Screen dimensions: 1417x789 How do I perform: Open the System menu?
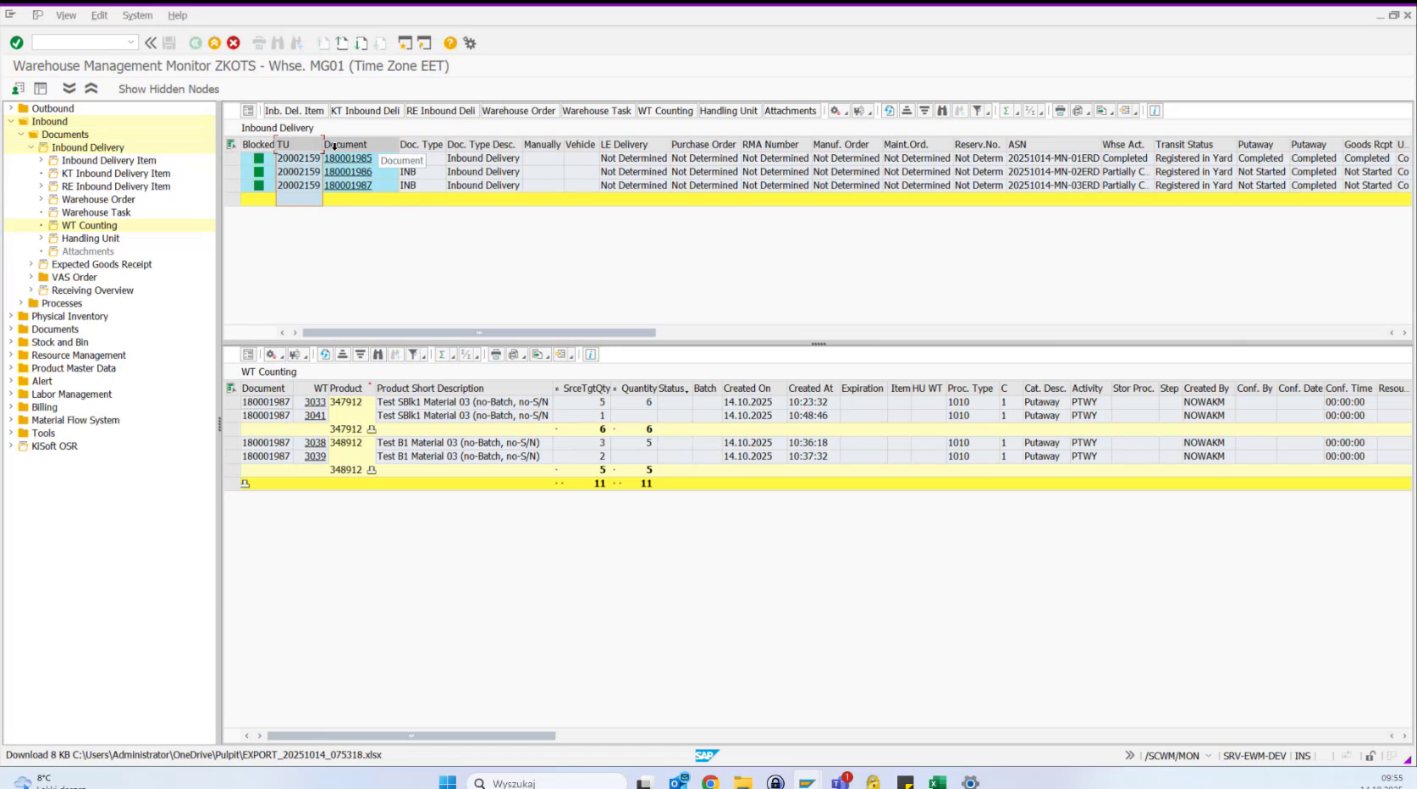tap(137, 14)
